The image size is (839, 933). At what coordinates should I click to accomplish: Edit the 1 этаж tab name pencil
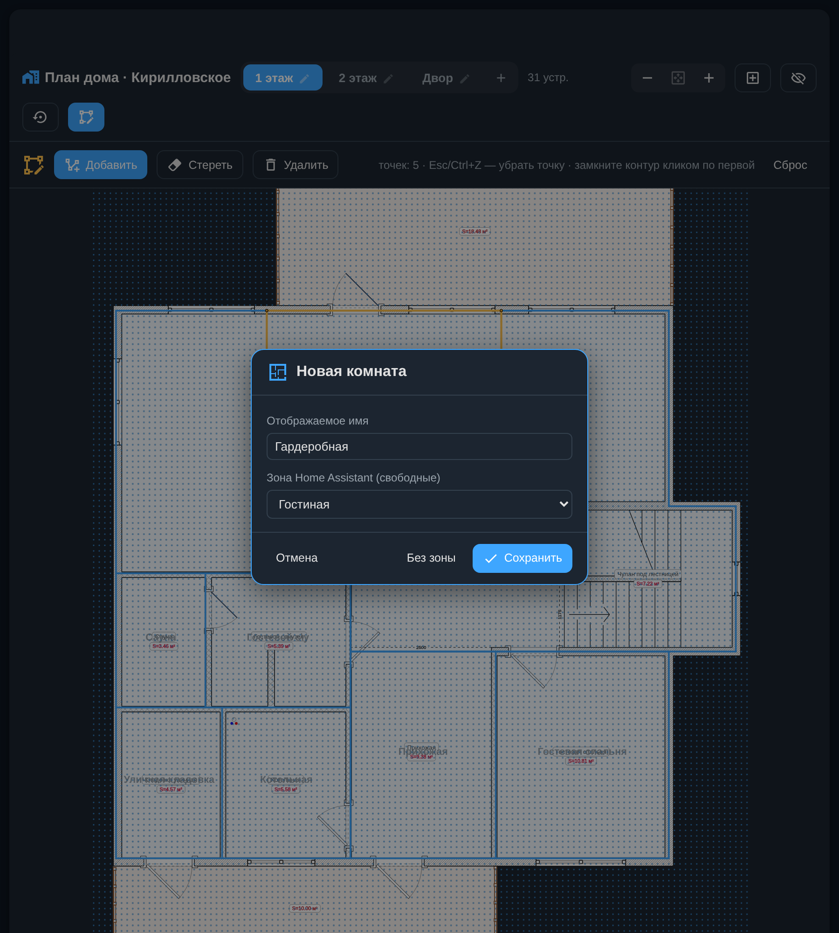pos(304,78)
